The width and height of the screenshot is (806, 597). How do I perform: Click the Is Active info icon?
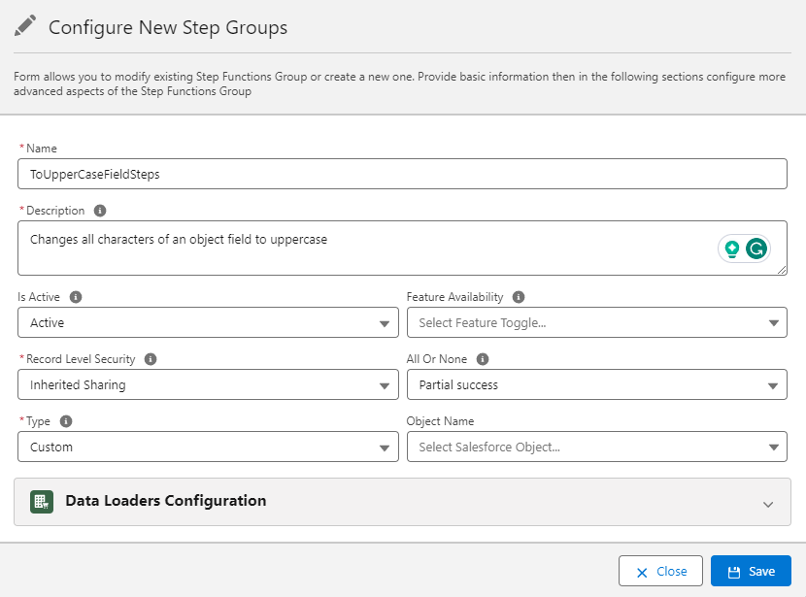(x=76, y=297)
